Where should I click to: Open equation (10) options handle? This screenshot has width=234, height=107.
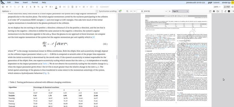click(x=107, y=44)
